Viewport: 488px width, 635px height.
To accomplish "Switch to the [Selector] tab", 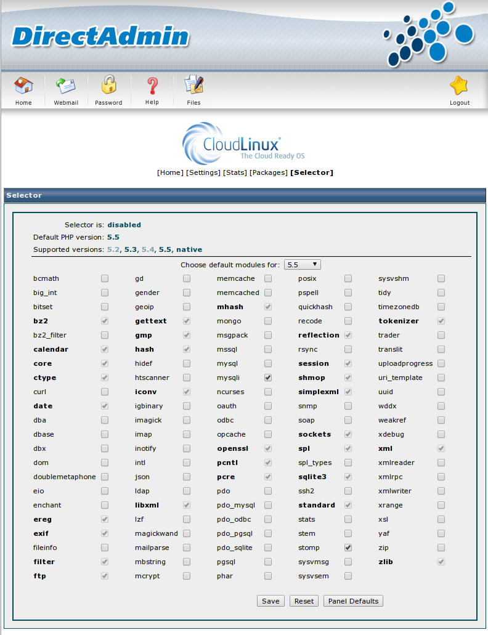I will click(x=312, y=172).
